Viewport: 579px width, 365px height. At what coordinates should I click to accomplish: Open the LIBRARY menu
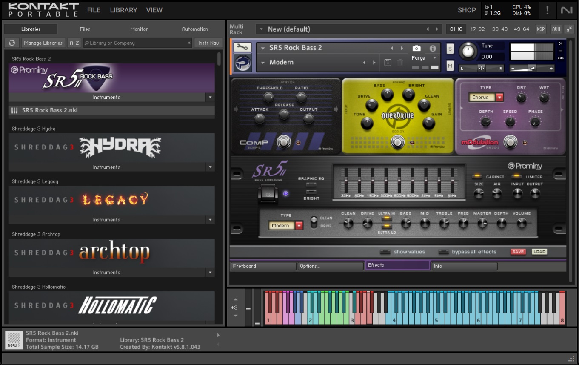point(123,10)
